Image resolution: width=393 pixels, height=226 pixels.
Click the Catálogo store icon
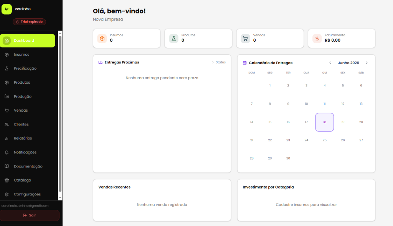[x=7, y=180]
